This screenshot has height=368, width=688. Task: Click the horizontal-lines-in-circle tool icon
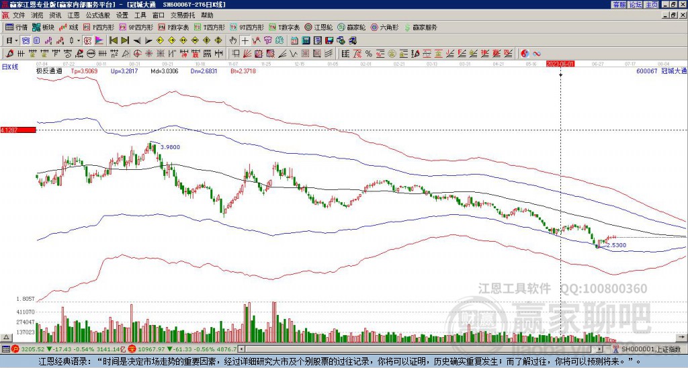click(91, 54)
